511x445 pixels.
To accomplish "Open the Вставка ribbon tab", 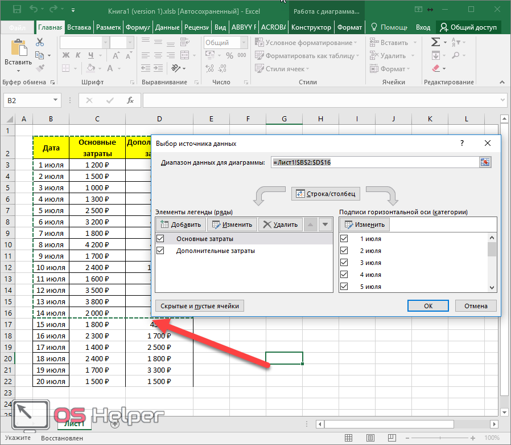I will (79, 27).
